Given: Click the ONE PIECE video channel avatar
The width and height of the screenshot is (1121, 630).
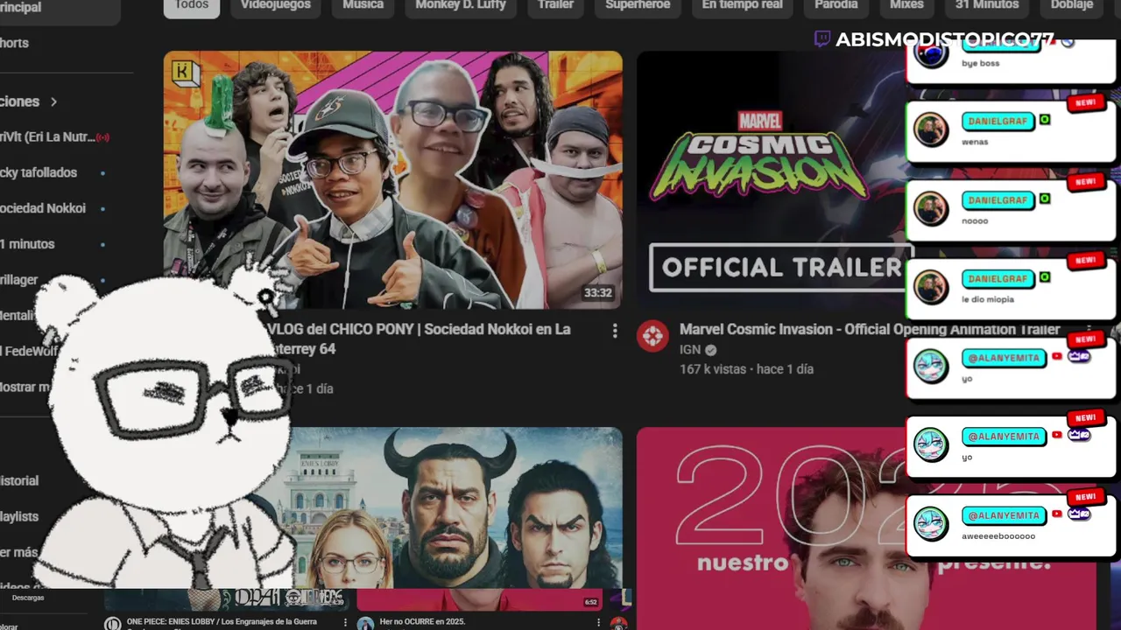Looking at the screenshot, I should click(112, 624).
